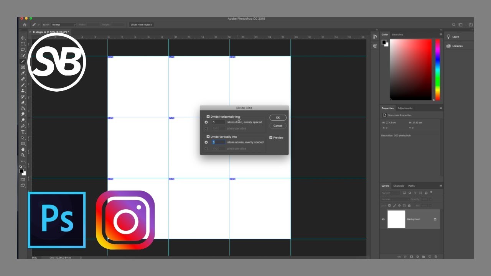Select the Slice tool in toolbar
Image resolution: width=491 pixels, height=276 pixels.
click(23, 61)
